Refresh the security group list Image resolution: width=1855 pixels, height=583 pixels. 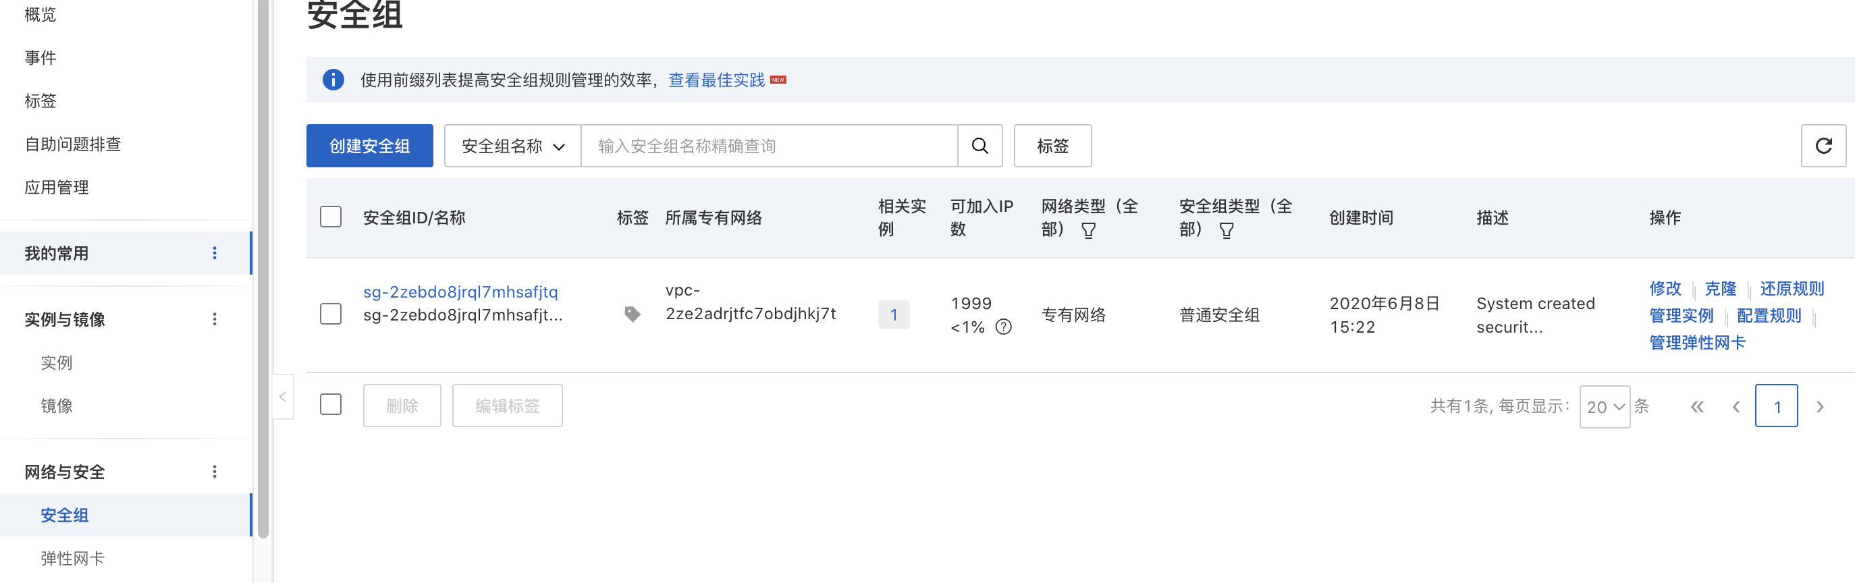(x=1823, y=146)
